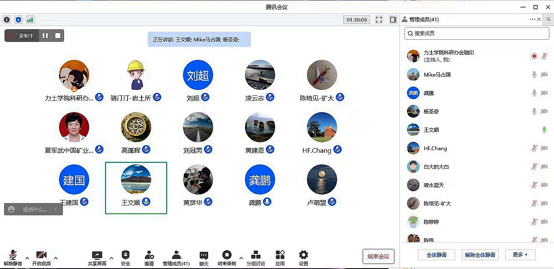The width and height of the screenshot is (554, 269).
Task: Click the 结束会议 end meeting button
Action: click(x=378, y=256)
